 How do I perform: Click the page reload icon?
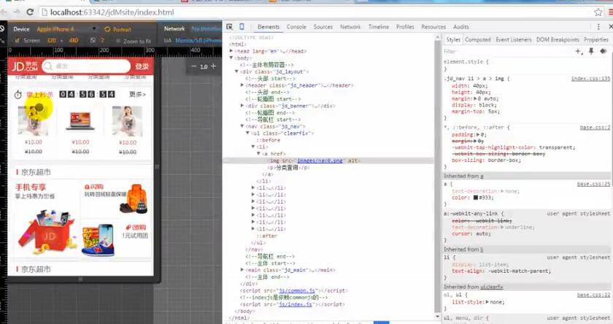click(30, 12)
